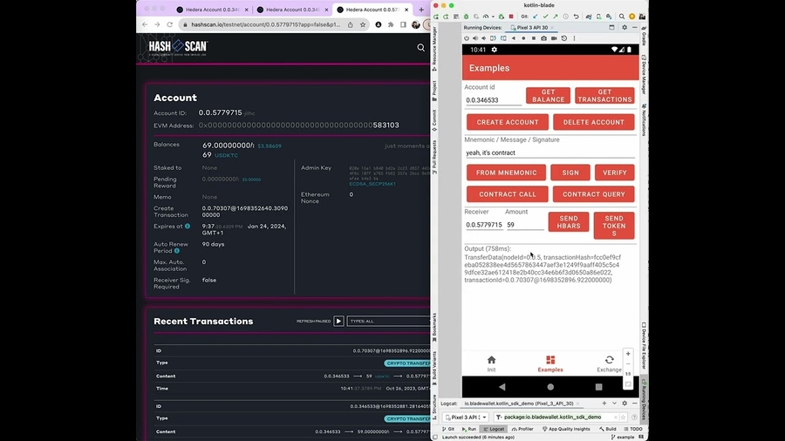Click the Amount input field

click(524, 225)
